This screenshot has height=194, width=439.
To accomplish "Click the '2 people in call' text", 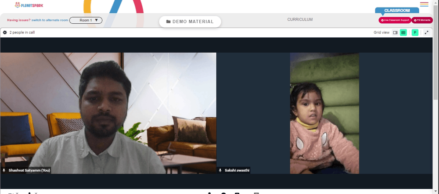I will click(22, 32).
